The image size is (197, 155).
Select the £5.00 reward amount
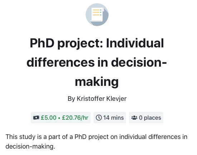point(48,118)
